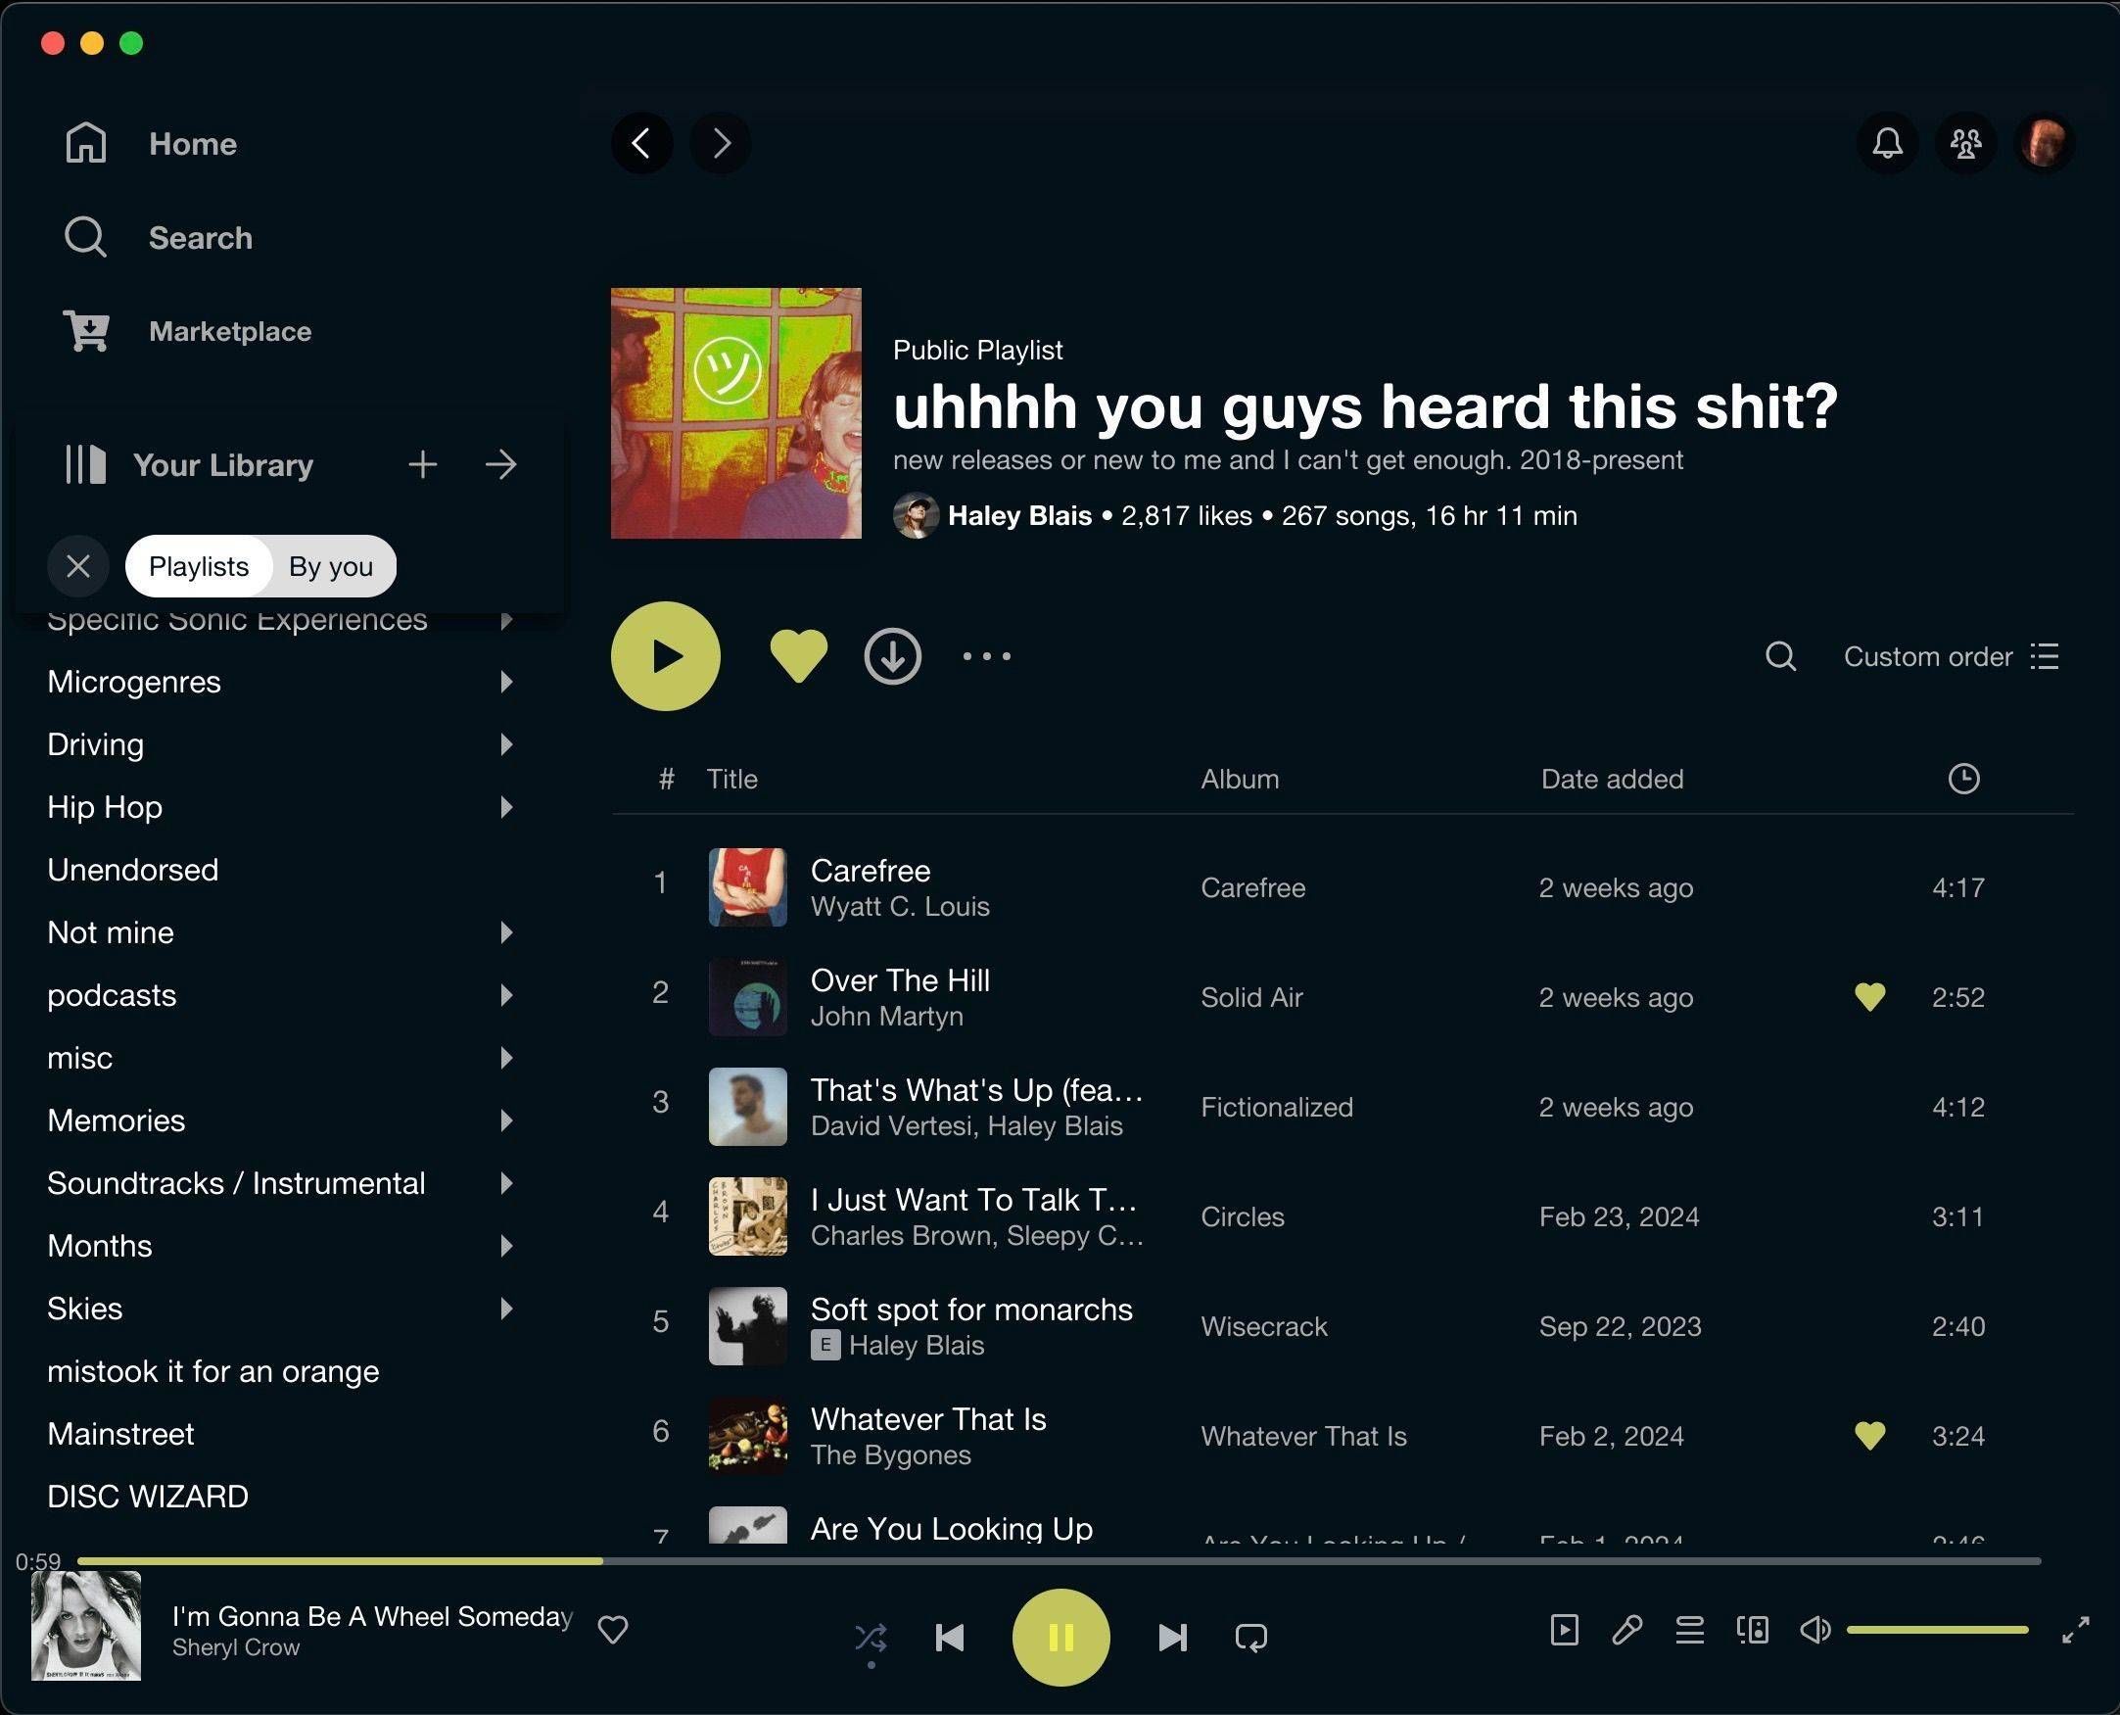Open the Friend Activity icon
2120x1715 pixels.
pyautogui.click(x=1966, y=143)
